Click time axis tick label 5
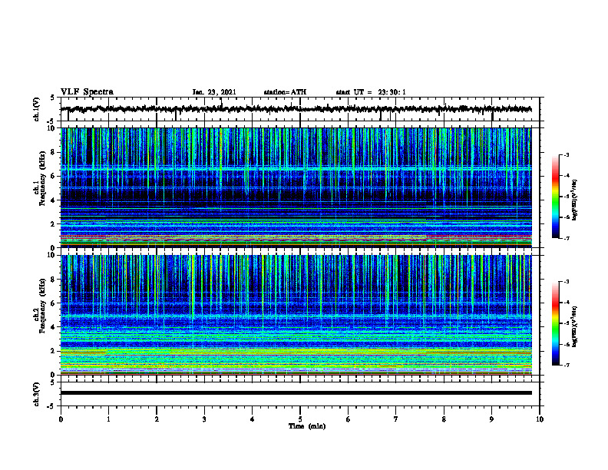Screen dimensions: 608x470 pos(300,419)
